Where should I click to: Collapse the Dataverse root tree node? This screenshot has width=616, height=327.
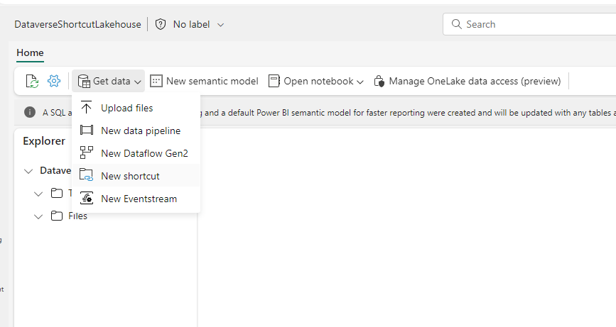[x=28, y=171]
